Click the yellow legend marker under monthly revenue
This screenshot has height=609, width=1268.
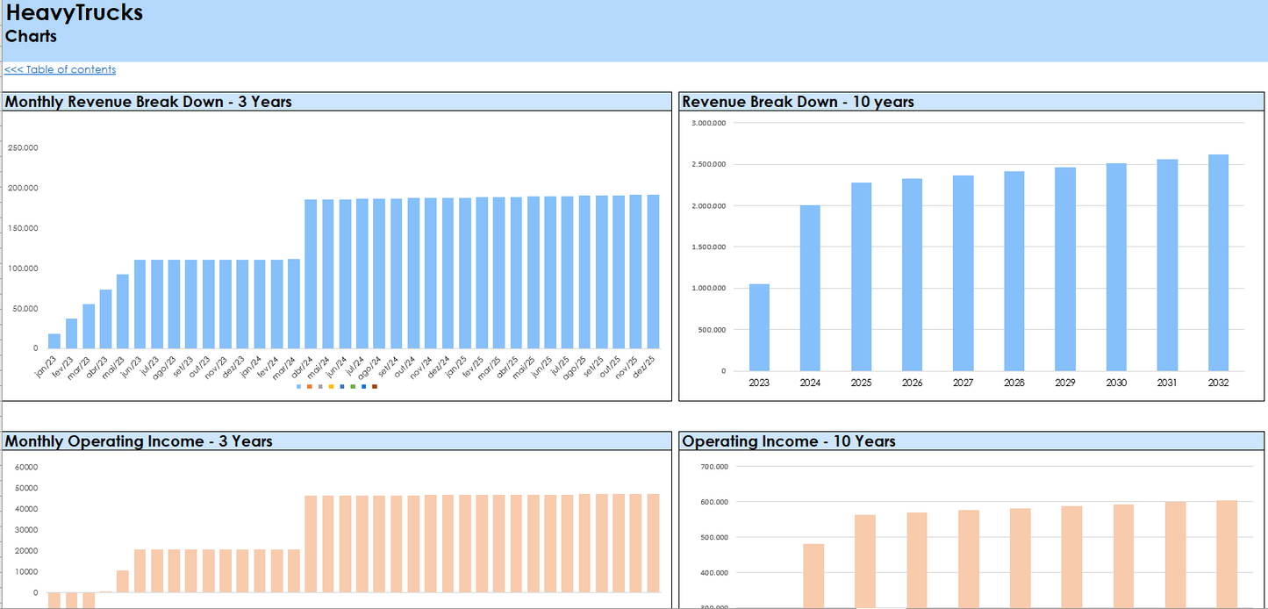pos(332,387)
